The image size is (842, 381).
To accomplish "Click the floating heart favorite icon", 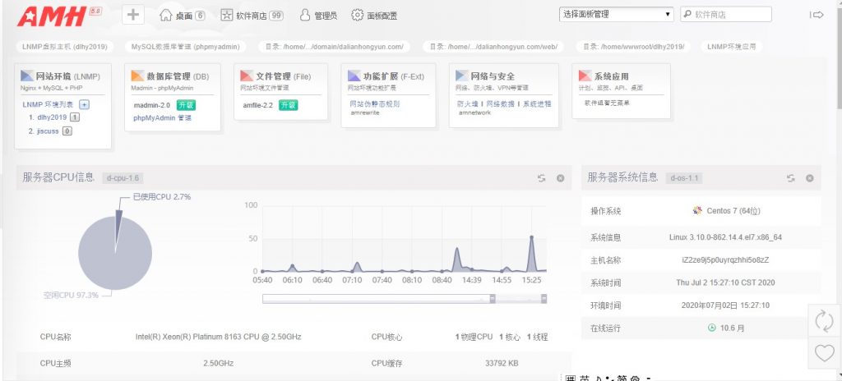I will click(824, 352).
